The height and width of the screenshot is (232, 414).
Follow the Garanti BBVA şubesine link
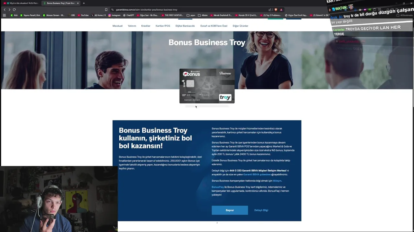coord(256,174)
